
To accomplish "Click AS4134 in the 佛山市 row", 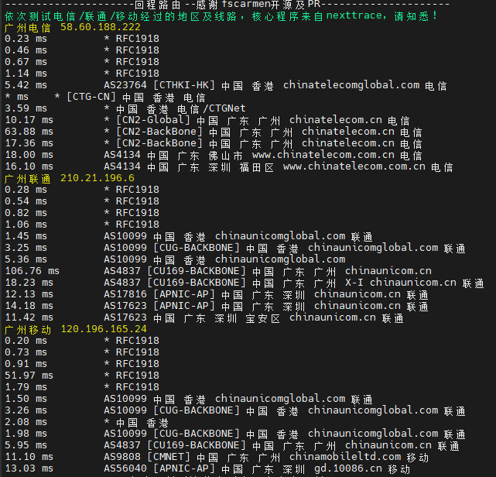I will click(122, 155).
